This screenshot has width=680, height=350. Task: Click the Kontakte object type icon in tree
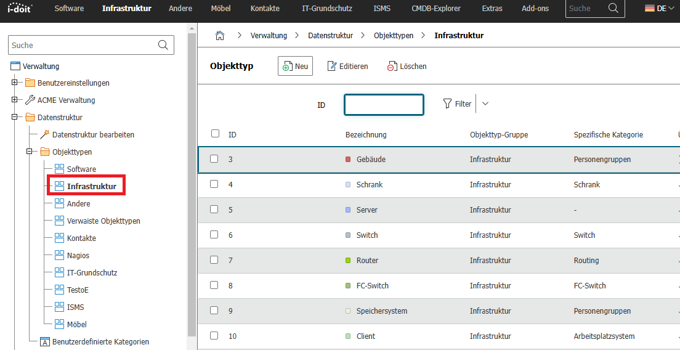[59, 238]
